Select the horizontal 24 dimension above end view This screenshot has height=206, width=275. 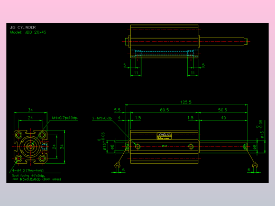(30, 118)
